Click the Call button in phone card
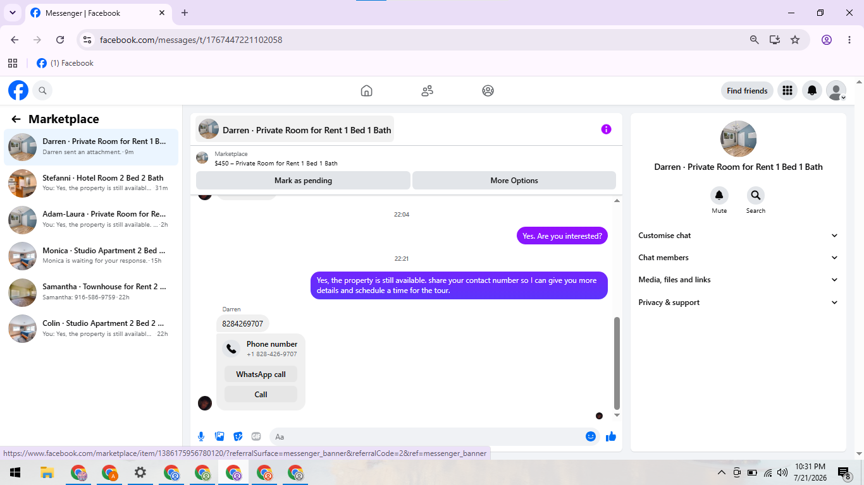This screenshot has height=485, width=864. coord(261,394)
